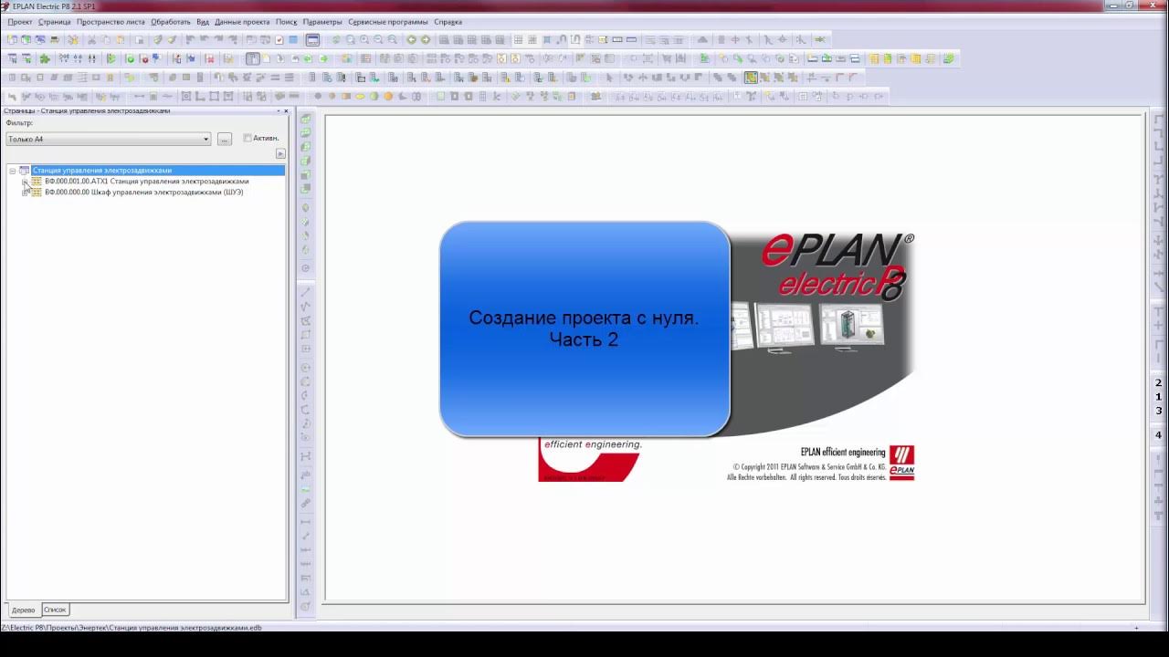Viewport: 1169px width, 657px height.
Task: Open the Пространство листа menu
Action: (111, 22)
